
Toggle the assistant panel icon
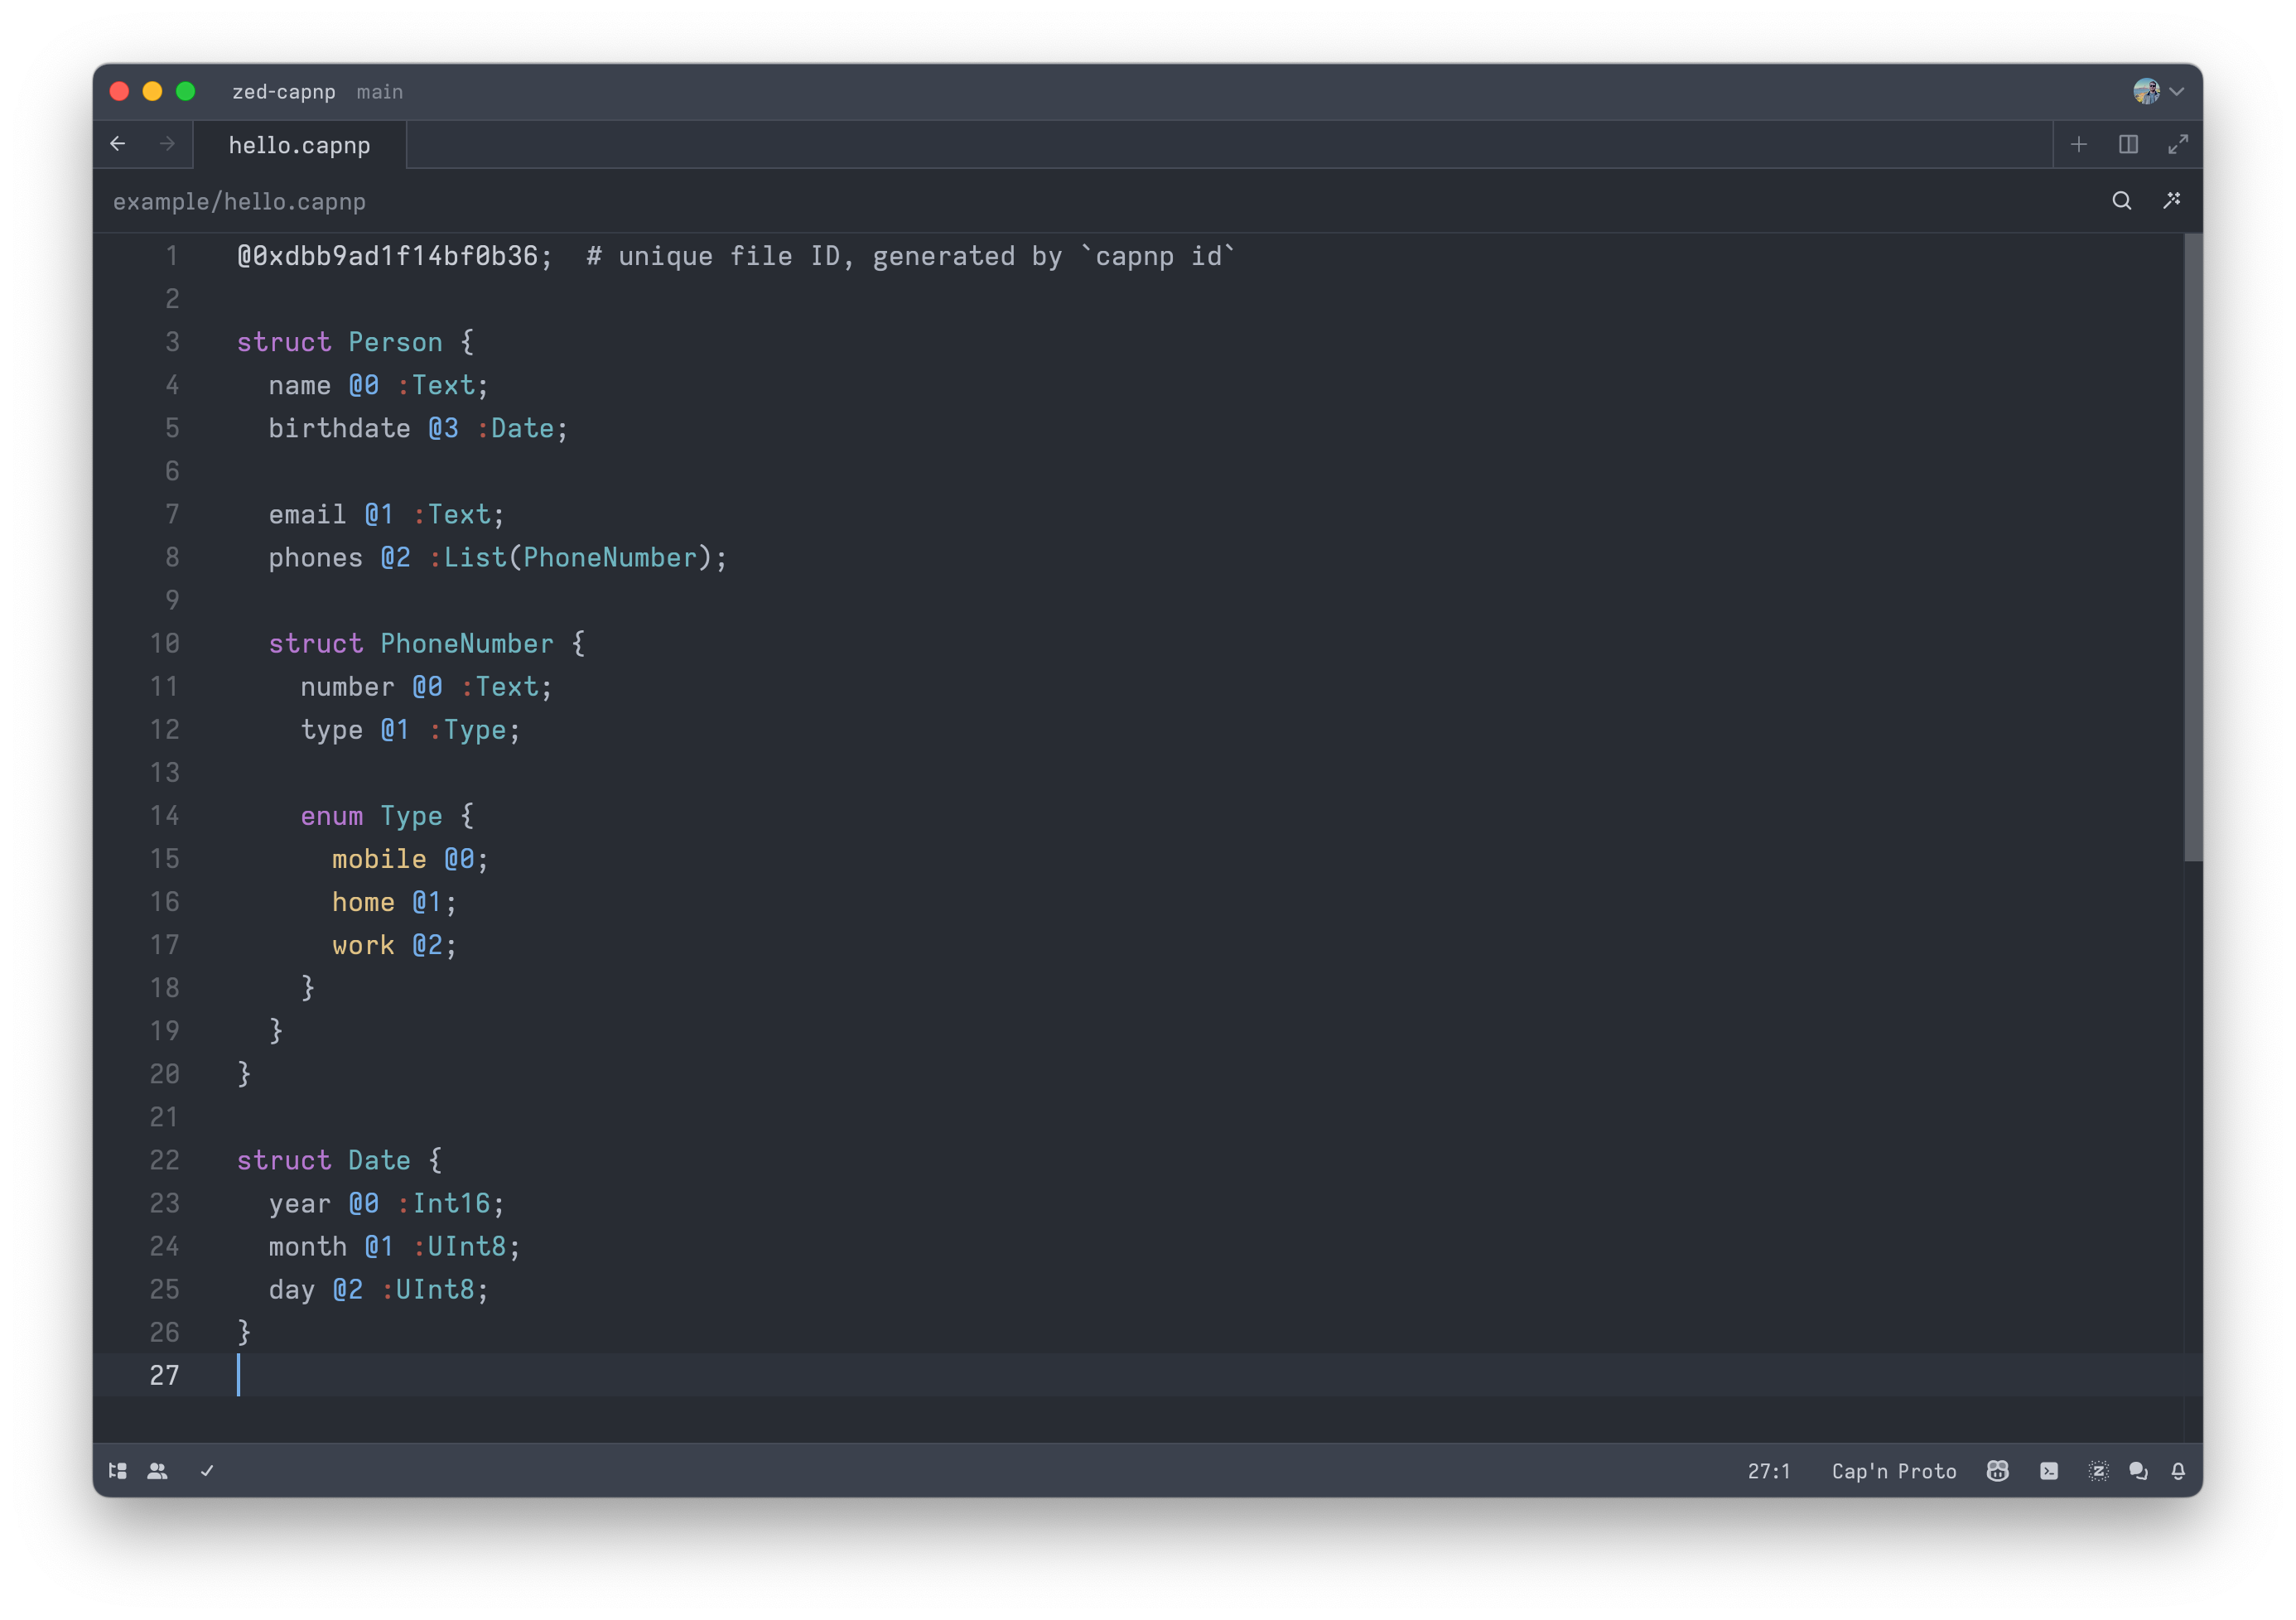point(2098,1471)
